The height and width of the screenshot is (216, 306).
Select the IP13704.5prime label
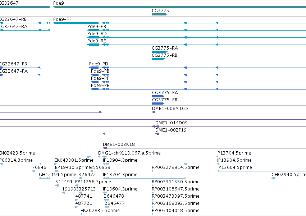(x=234, y=153)
